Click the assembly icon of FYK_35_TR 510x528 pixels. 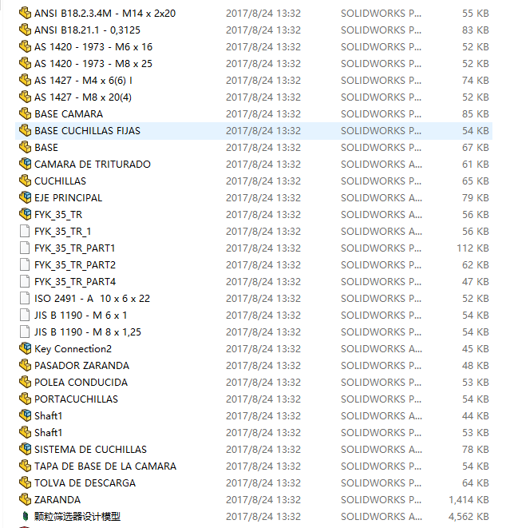25,215
